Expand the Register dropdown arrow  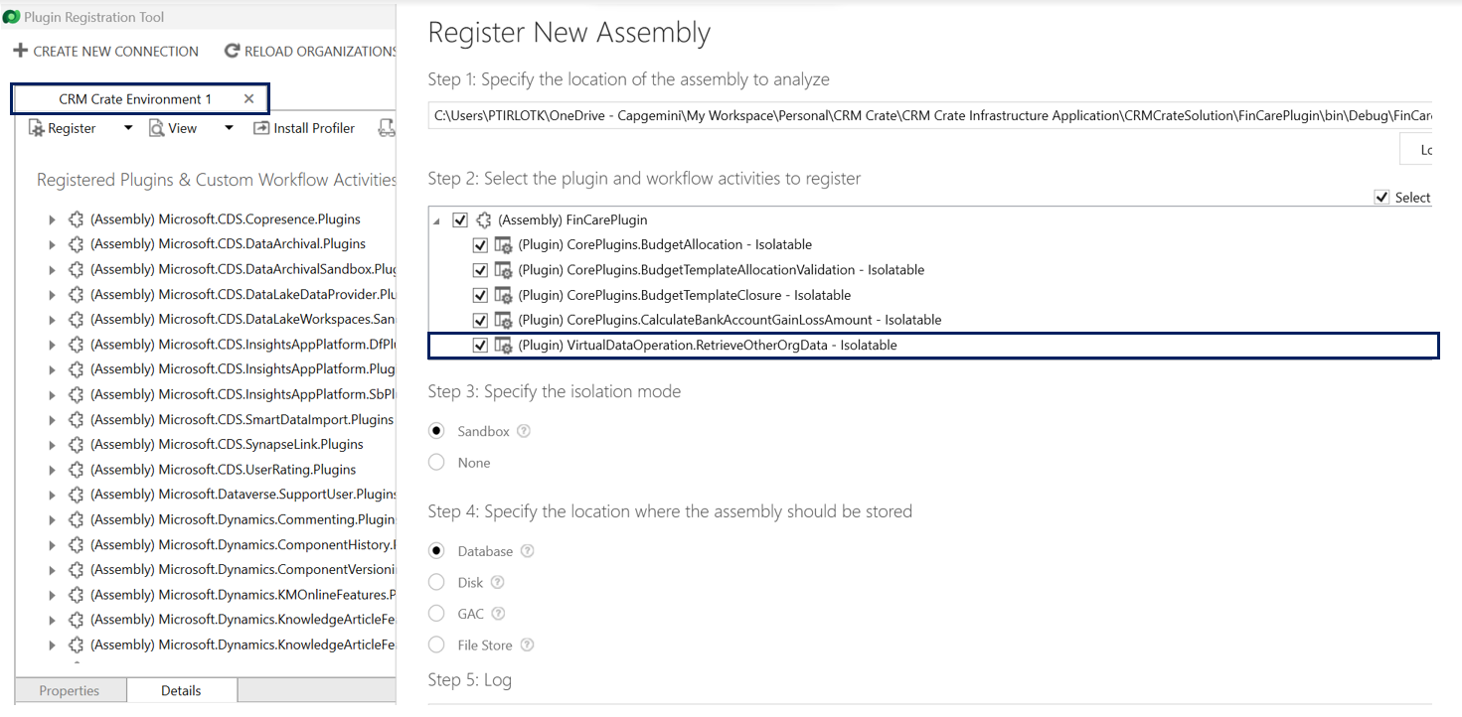point(126,127)
